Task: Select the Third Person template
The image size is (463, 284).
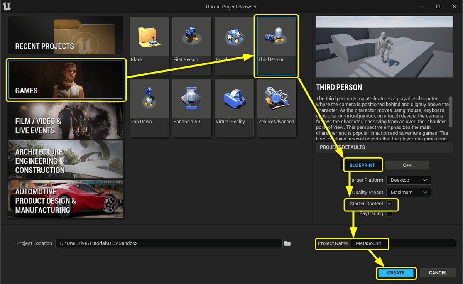Action: [276, 46]
